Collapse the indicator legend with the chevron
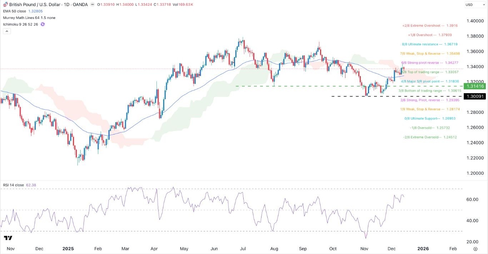488x254 pixels. (x=6, y=31)
